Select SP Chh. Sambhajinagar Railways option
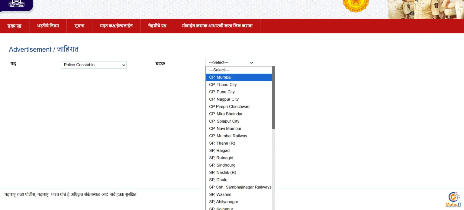This screenshot has width=464, height=210. pos(240,187)
